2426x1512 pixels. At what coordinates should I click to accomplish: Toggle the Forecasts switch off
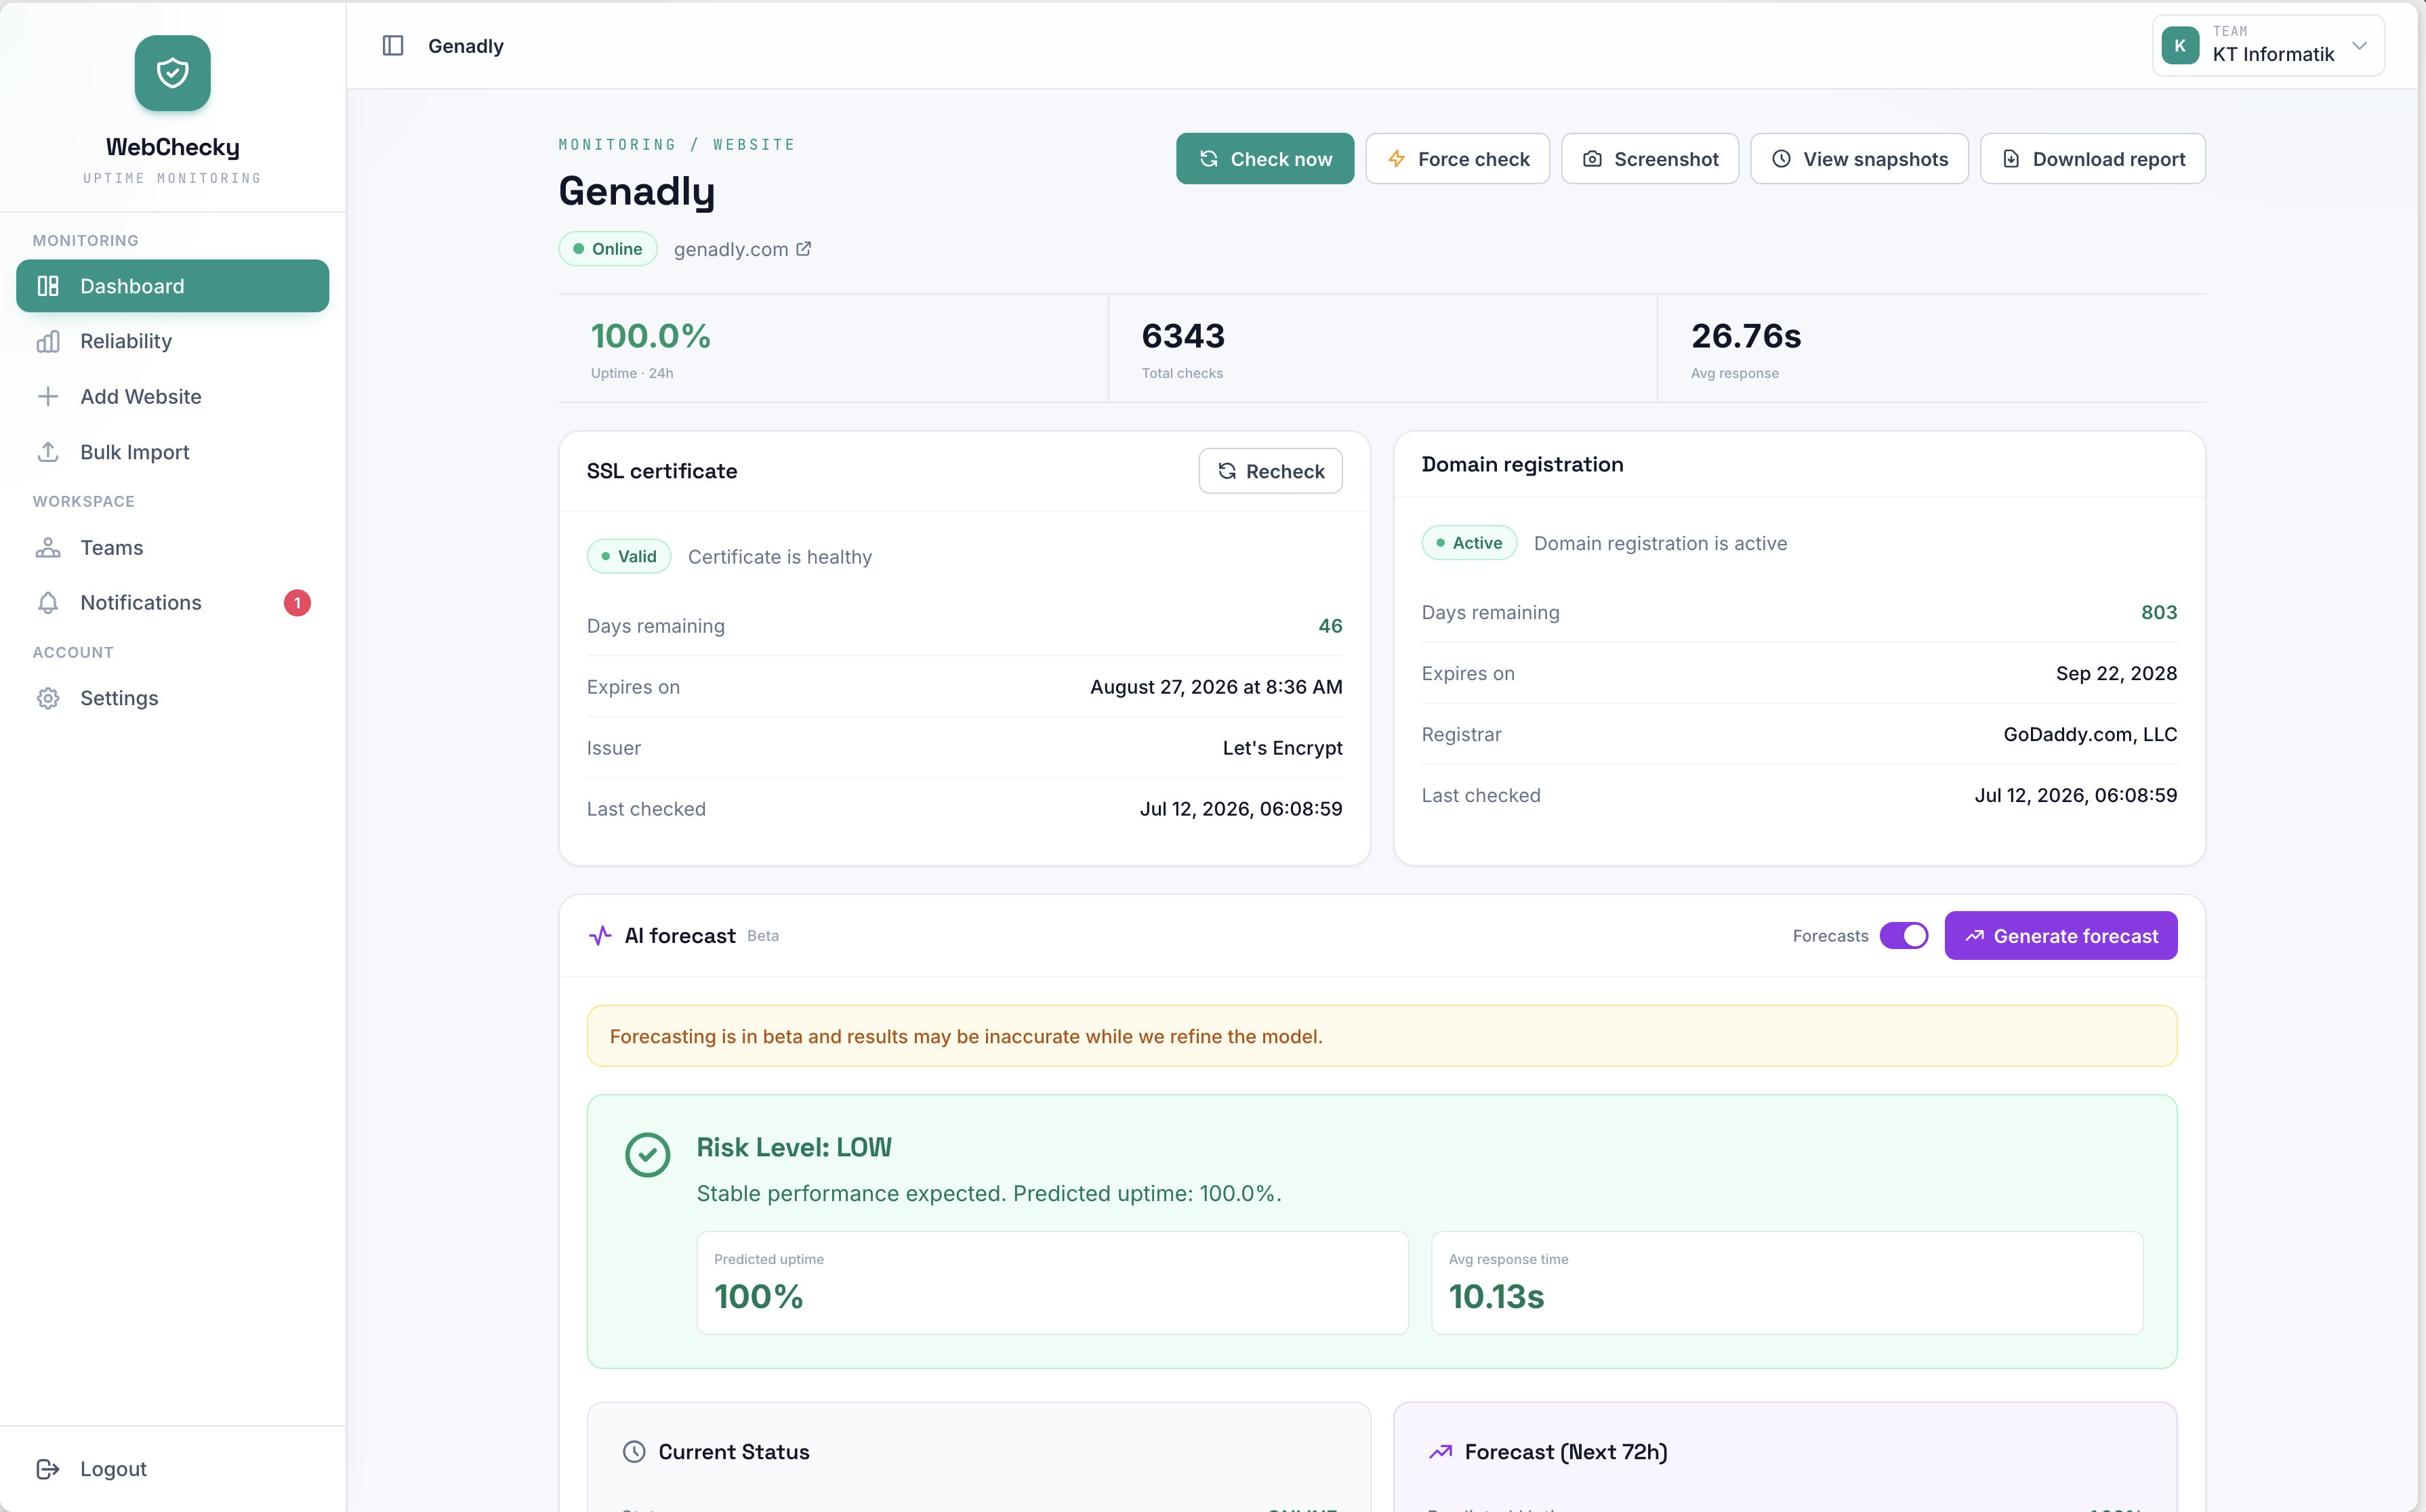(1904, 936)
